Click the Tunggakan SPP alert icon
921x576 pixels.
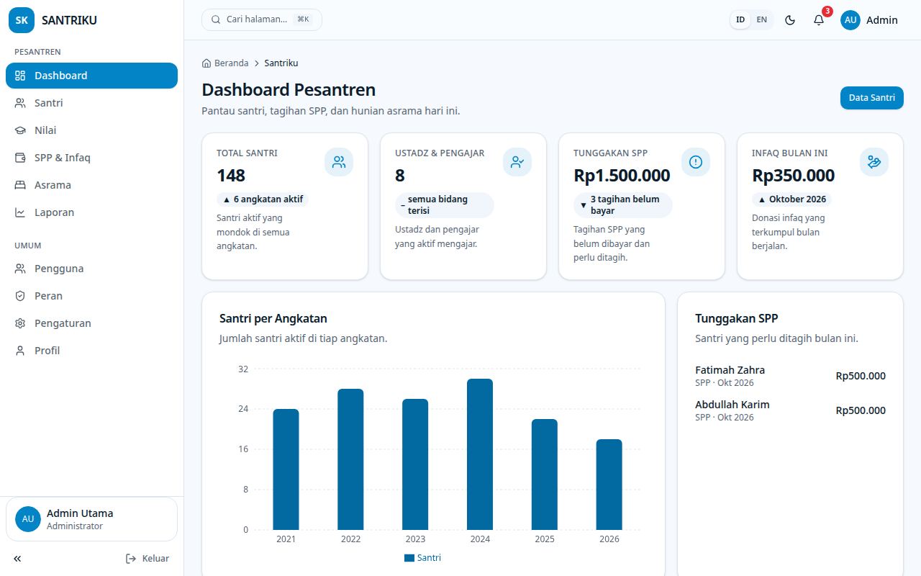click(x=696, y=162)
